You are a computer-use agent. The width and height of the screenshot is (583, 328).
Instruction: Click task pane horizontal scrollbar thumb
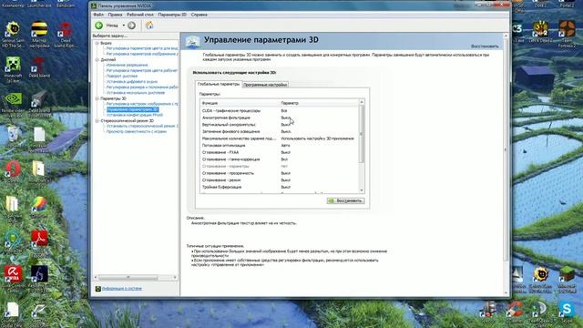pos(128,277)
